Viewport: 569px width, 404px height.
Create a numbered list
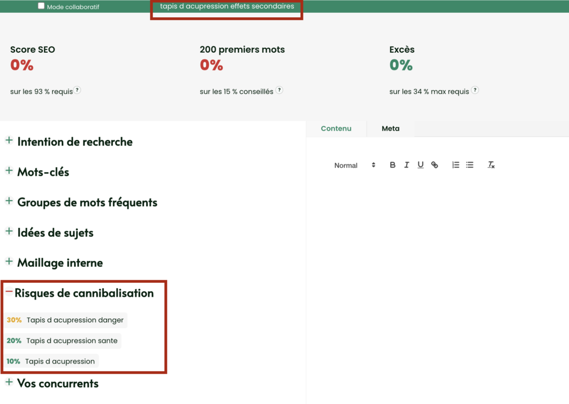(x=456, y=165)
